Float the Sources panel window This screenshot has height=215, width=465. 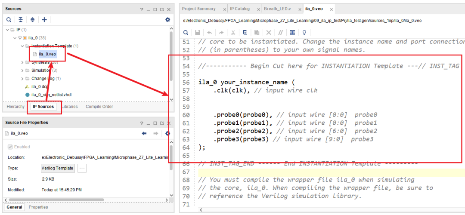coord(162,9)
